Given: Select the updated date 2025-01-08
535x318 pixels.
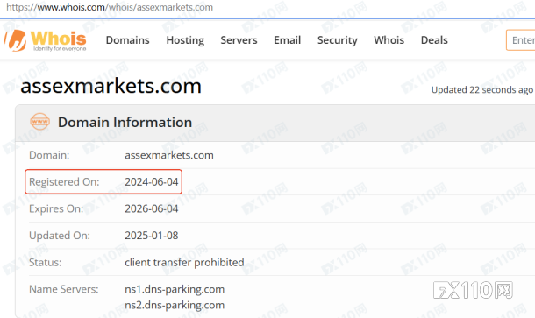Looking at the screenshot, I should pos(152,236).
